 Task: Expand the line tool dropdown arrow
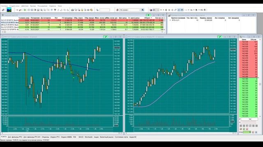tap(189, 10)
